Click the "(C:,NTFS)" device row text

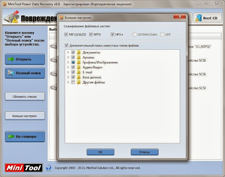point(200,46)
